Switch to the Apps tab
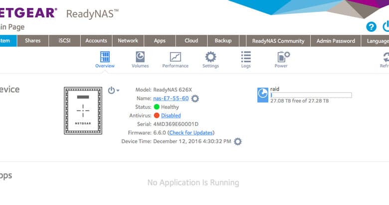The height and width of the screenshot is (205, 389). point(160,41)
